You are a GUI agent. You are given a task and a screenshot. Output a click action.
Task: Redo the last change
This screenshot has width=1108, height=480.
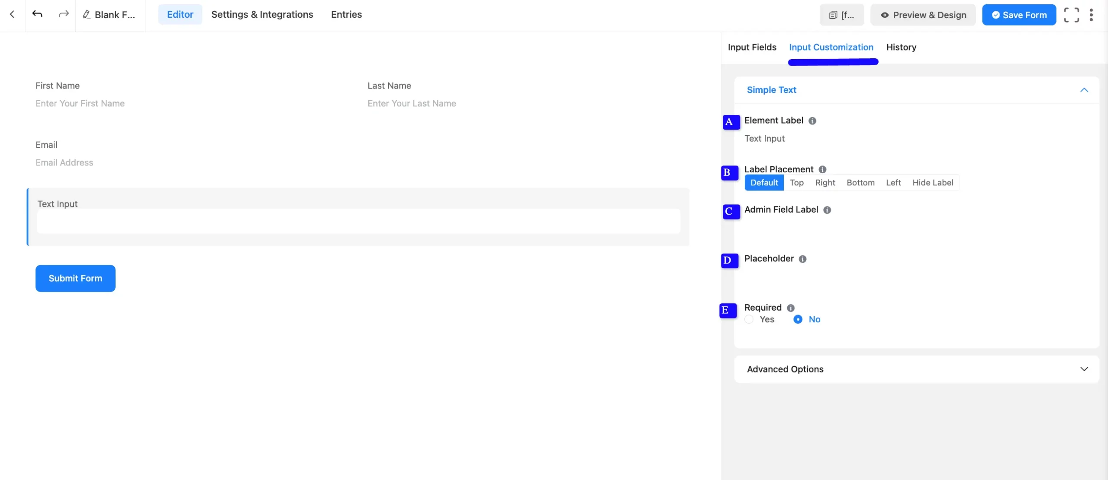pos(64,14)
